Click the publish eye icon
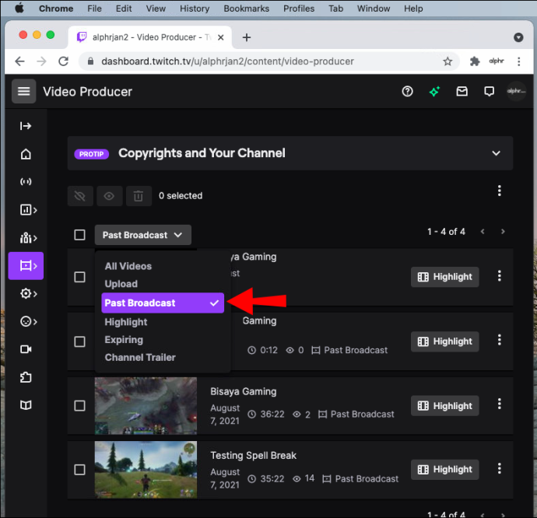Screen dimensions: 537x518 point(109,196)
